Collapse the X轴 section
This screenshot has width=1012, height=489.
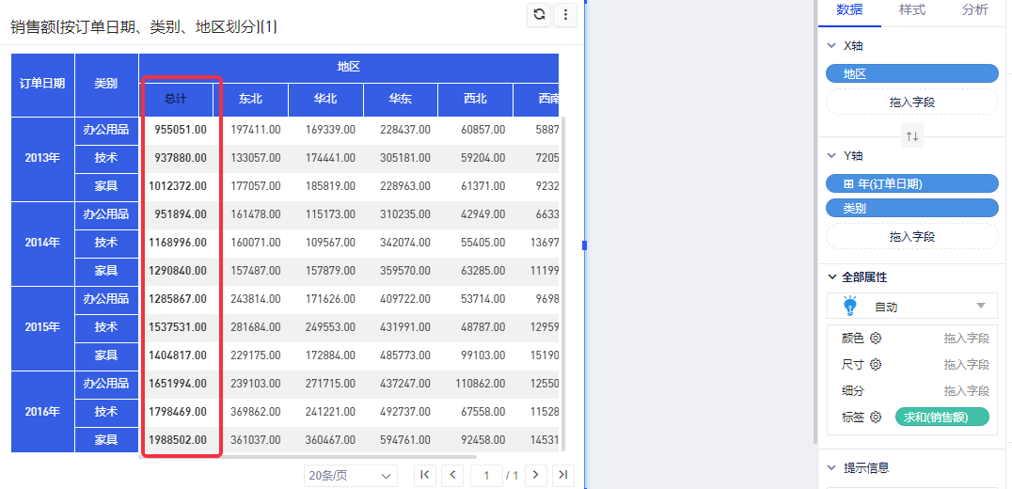point(830,45)
